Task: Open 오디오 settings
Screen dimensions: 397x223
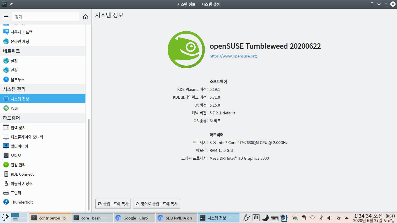Action: pos(43,156)
